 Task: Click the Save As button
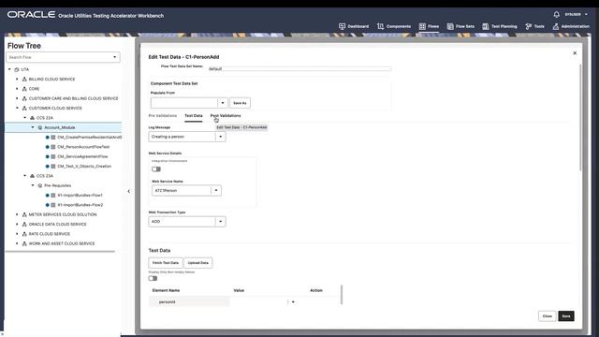[x=240, y=103]
